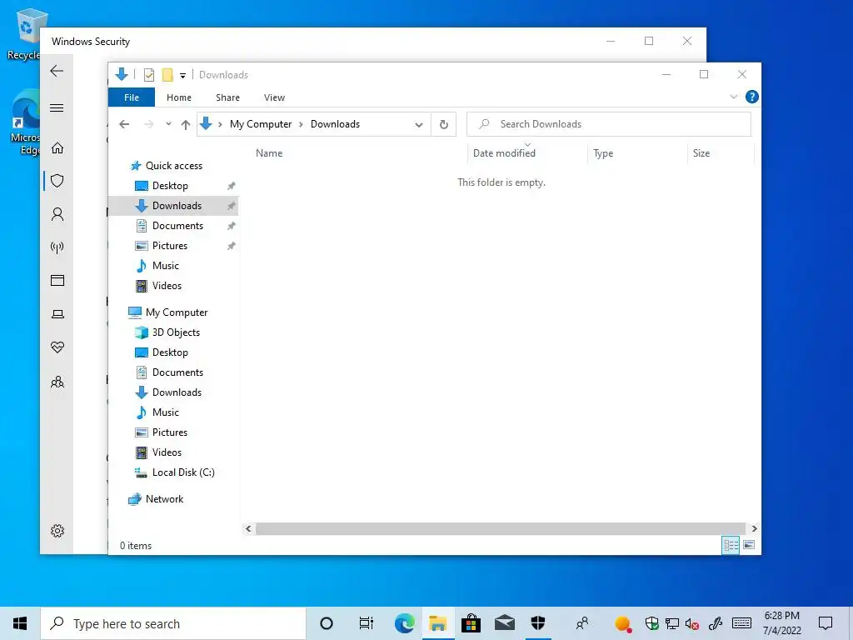853x640 pixels.
Task: Open Account protection person icon
Action: 57,214
